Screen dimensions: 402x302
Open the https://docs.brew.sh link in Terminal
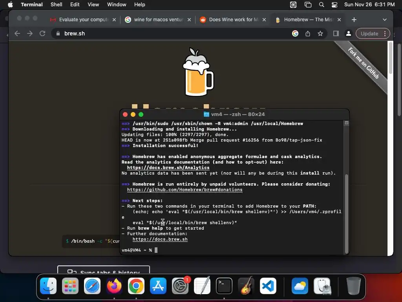click(x=160, y=239)
